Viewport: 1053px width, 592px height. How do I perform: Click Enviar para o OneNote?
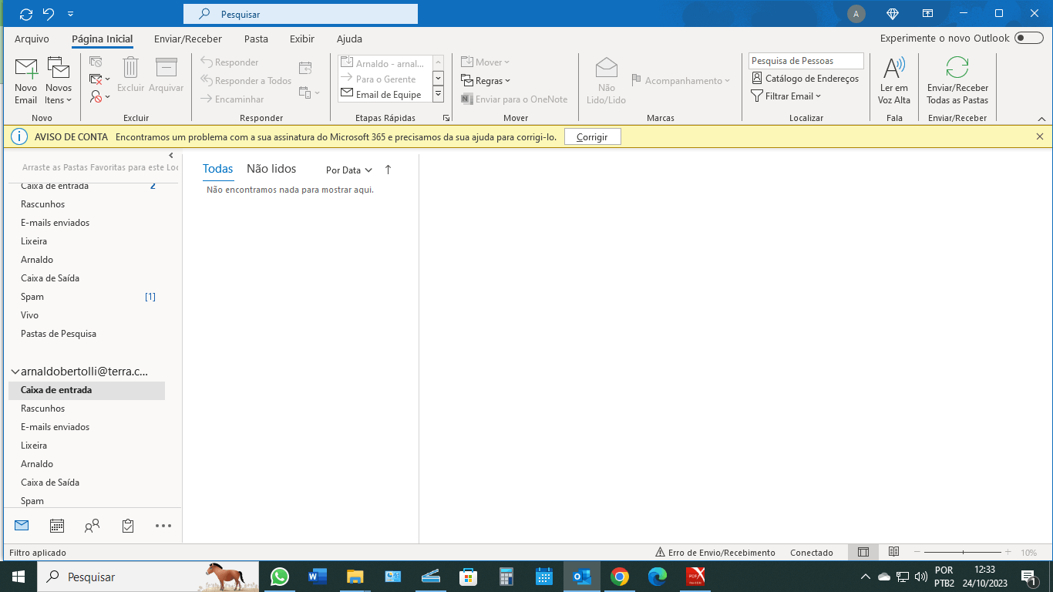click(x=514, y=99)
